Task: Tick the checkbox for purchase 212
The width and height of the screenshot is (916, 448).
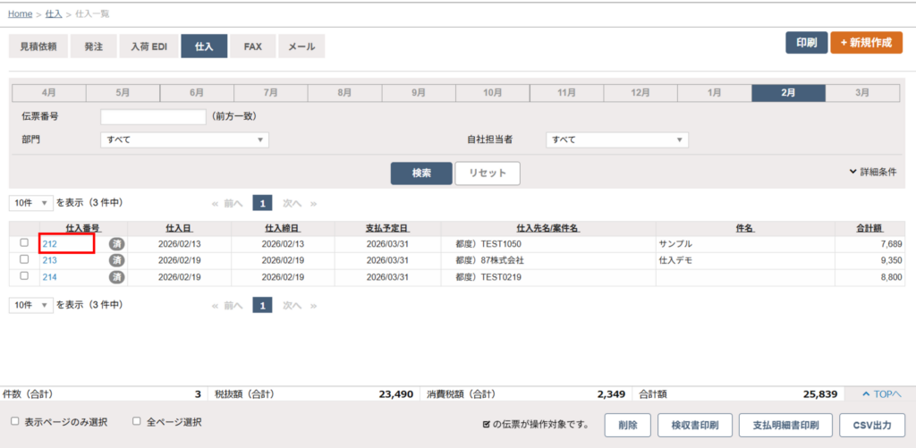Action: [24, 243]
